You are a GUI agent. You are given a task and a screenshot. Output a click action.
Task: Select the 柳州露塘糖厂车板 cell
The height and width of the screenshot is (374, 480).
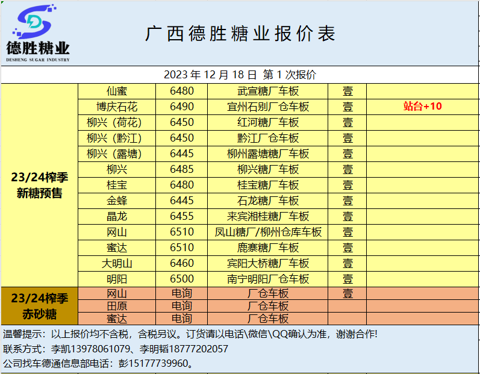click(267, 154)
